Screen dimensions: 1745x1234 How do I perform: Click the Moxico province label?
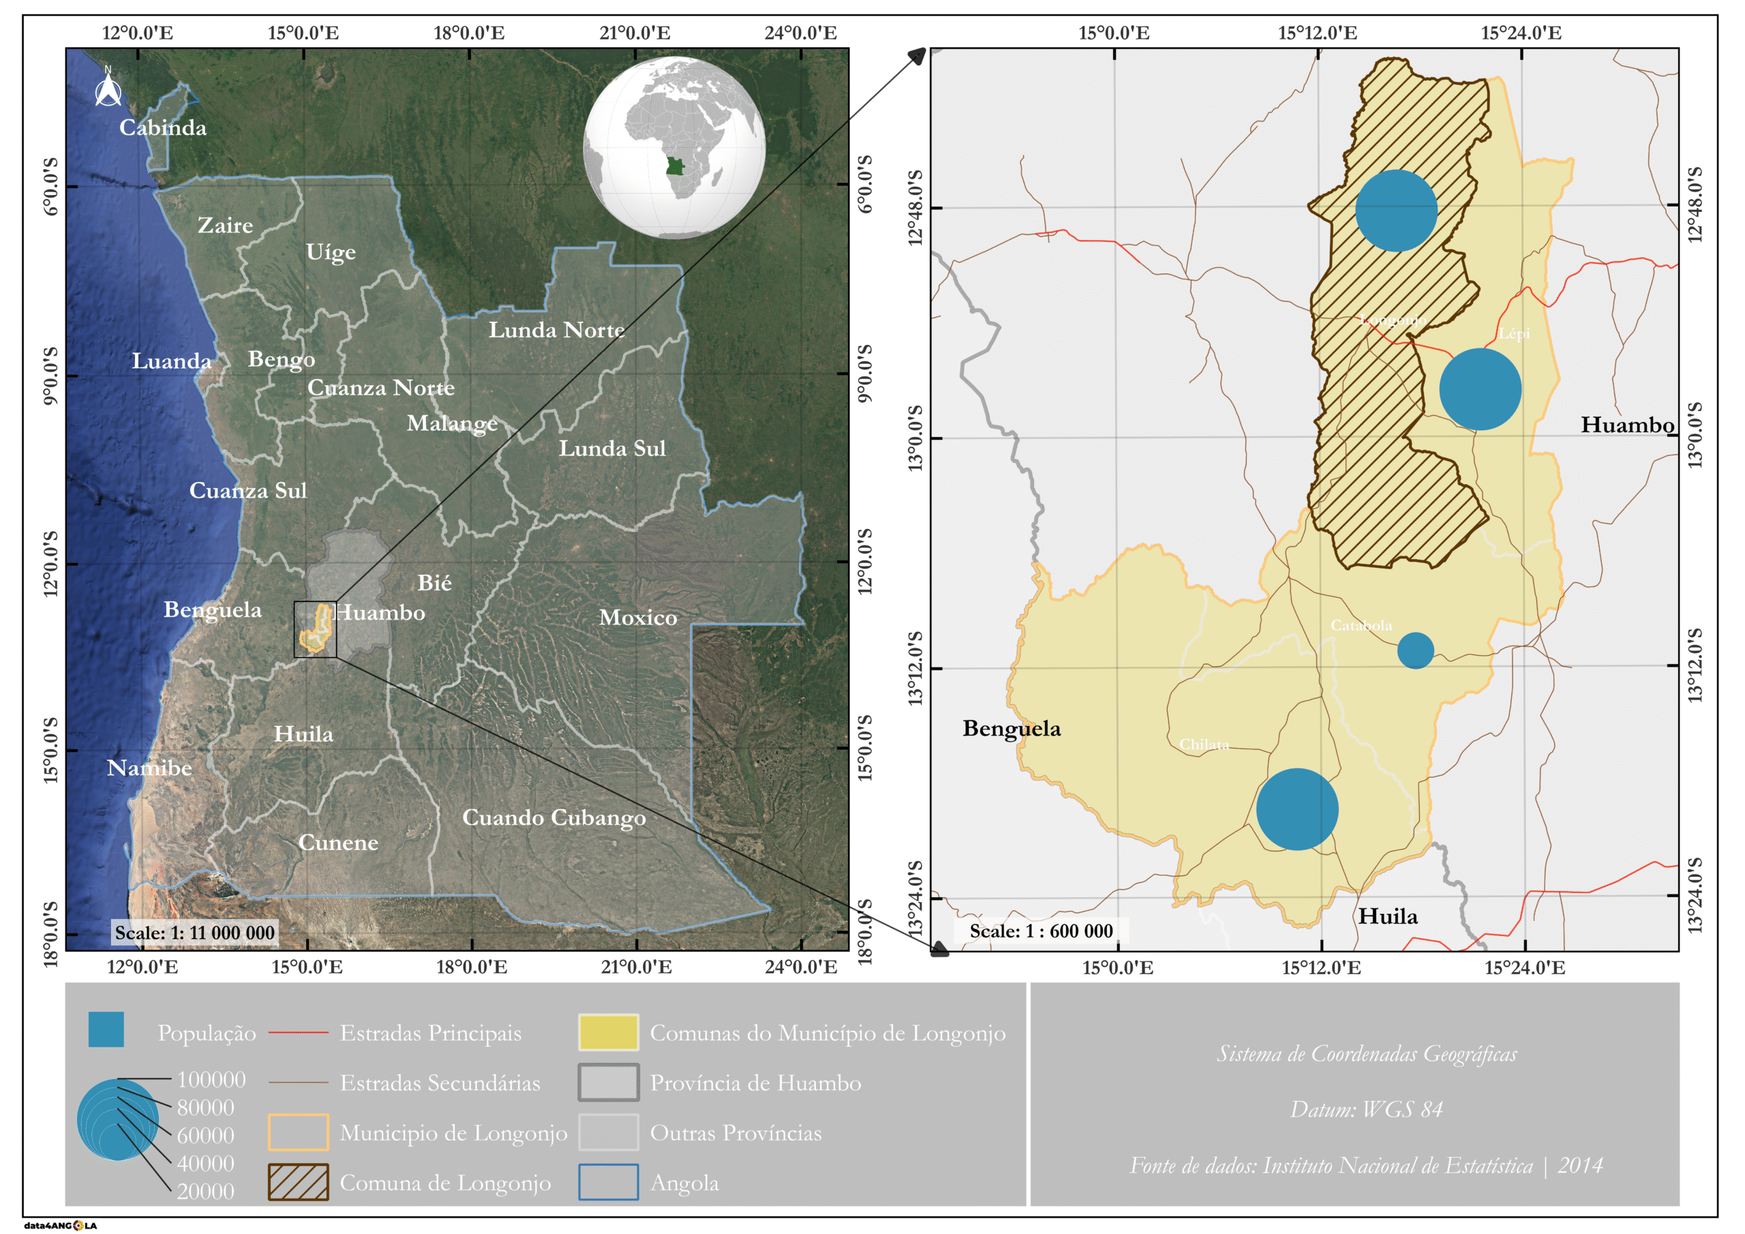click(637, 618)
